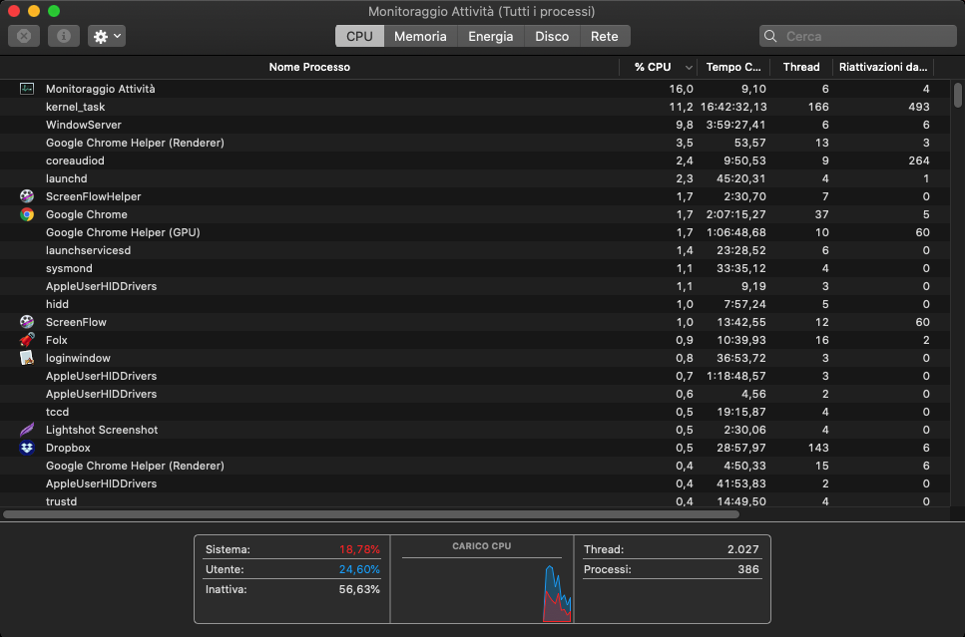Select the Google Chrome icon
The width and height of the screenshot is (965, 637).
27,214
